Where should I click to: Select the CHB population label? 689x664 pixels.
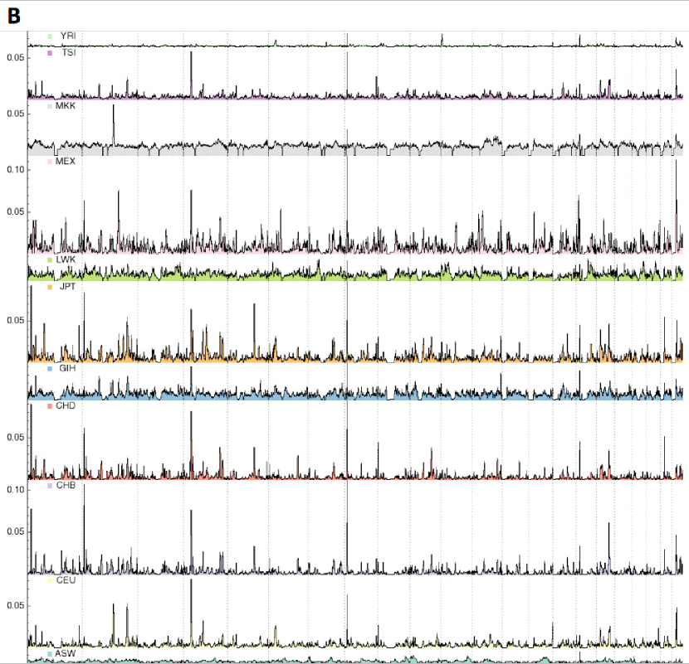click(x=66, y=485)
